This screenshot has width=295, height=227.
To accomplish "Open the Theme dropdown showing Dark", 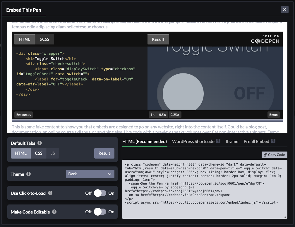I will click(90, 174).
